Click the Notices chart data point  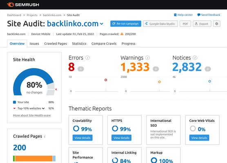209,81
